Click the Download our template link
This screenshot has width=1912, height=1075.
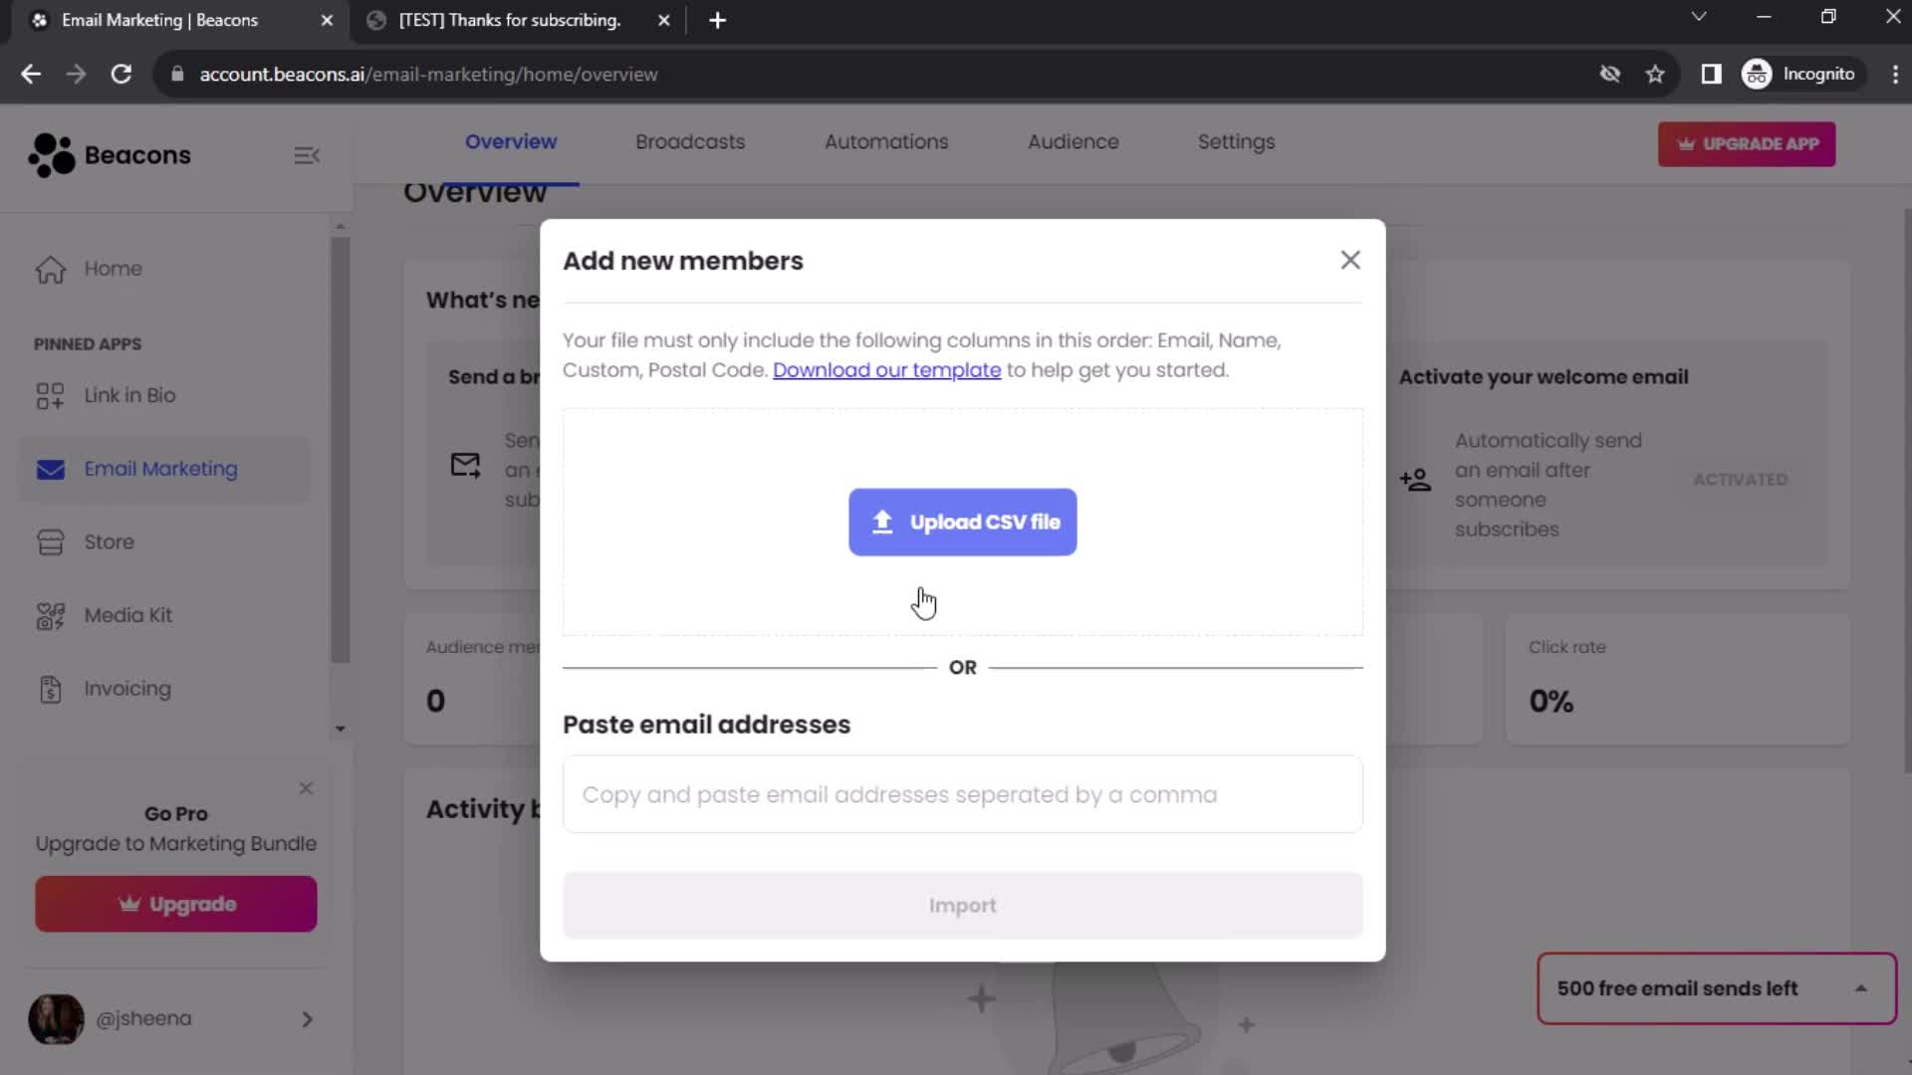coord(886,369)
